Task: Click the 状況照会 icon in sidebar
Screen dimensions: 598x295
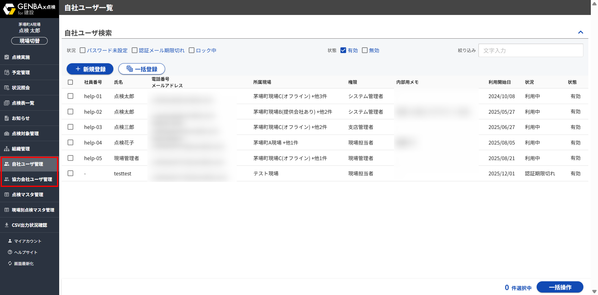Action: tap(7, 88)
